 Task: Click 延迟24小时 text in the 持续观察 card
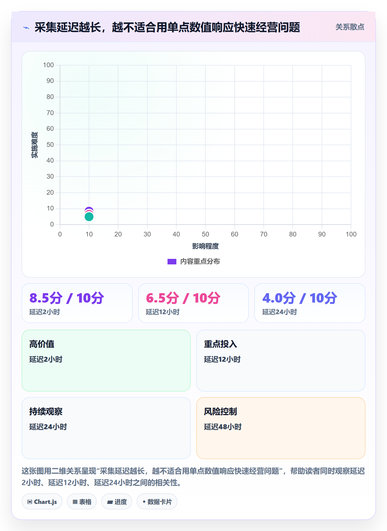pos(48,427)
